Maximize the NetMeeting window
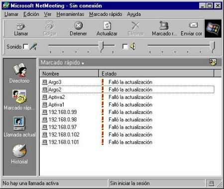The image size is (224, 189). (210, 6)
